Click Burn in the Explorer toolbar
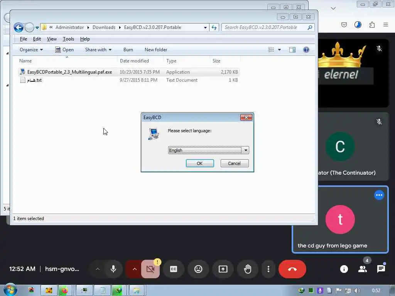The image size is (395, 296). coord(128,50)
